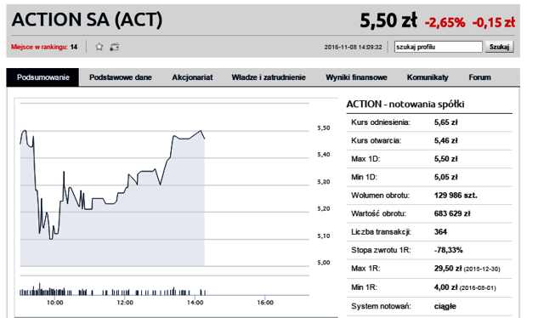Screen dimensions: 544x318
Task: Click the 'Miejsce w rankingu' link
Action: click(x=39, y=47)
